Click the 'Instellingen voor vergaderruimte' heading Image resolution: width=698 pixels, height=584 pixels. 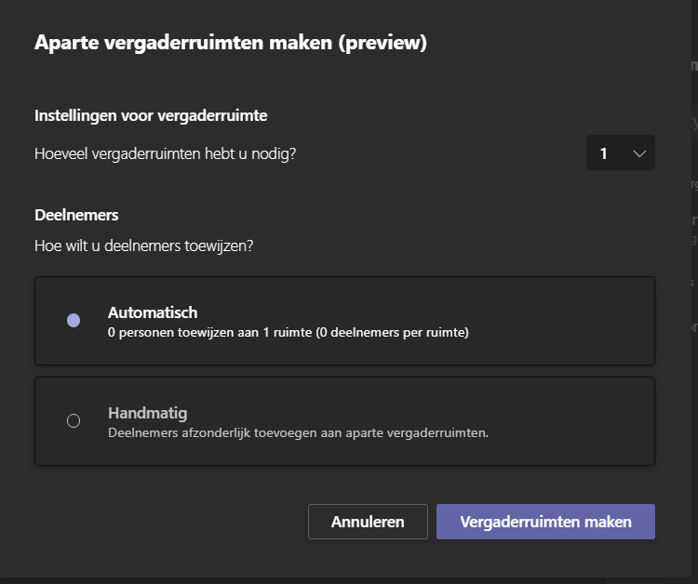(151, 115)
